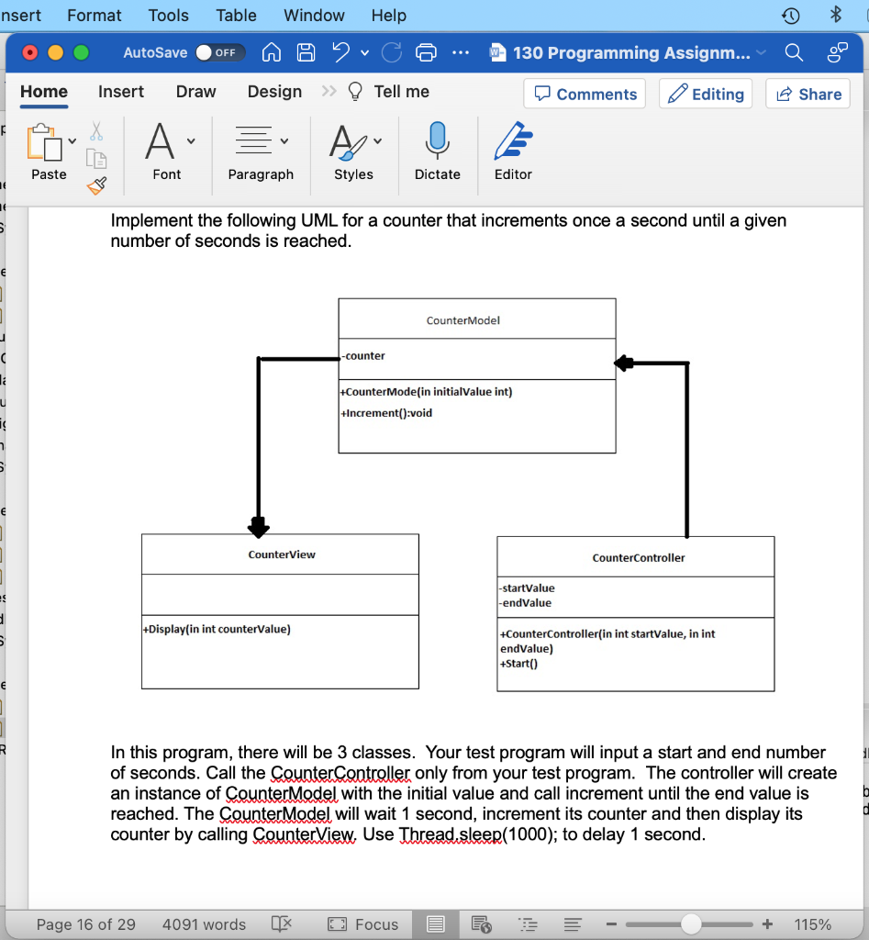Viewport: 869px width, 940px height.
Task: Select the Format Painter brush
Action: coord(95,185)
